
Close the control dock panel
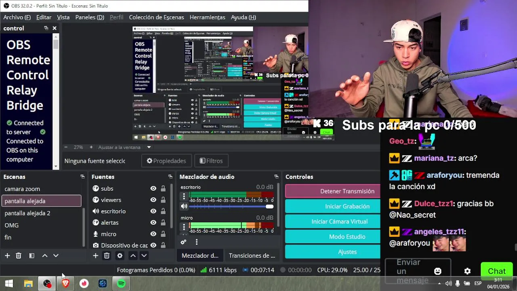[x=55, y=28]
